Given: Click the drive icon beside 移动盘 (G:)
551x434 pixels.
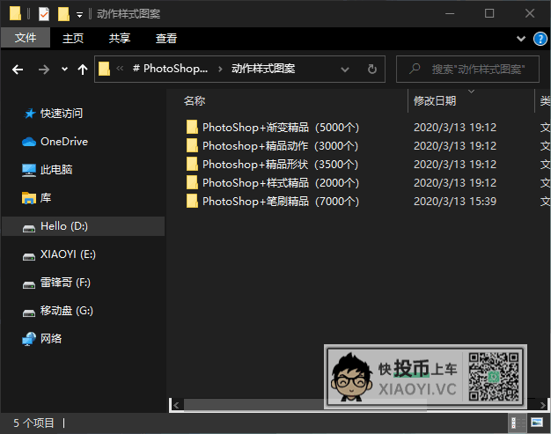Looking at the screenshot, I should point(29,313).
